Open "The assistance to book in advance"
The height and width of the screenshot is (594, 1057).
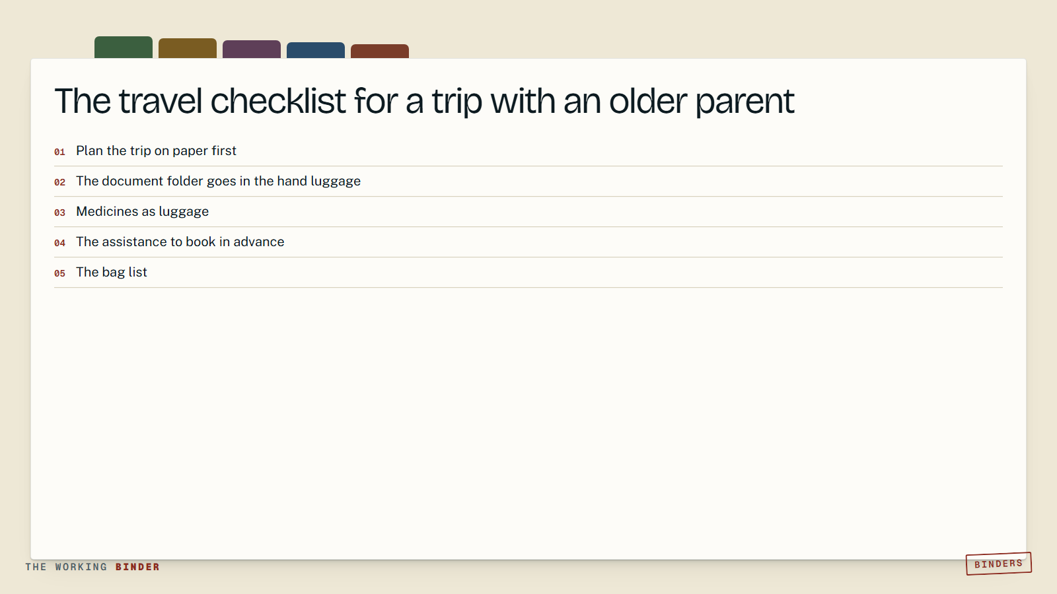(x=528, y=242)
